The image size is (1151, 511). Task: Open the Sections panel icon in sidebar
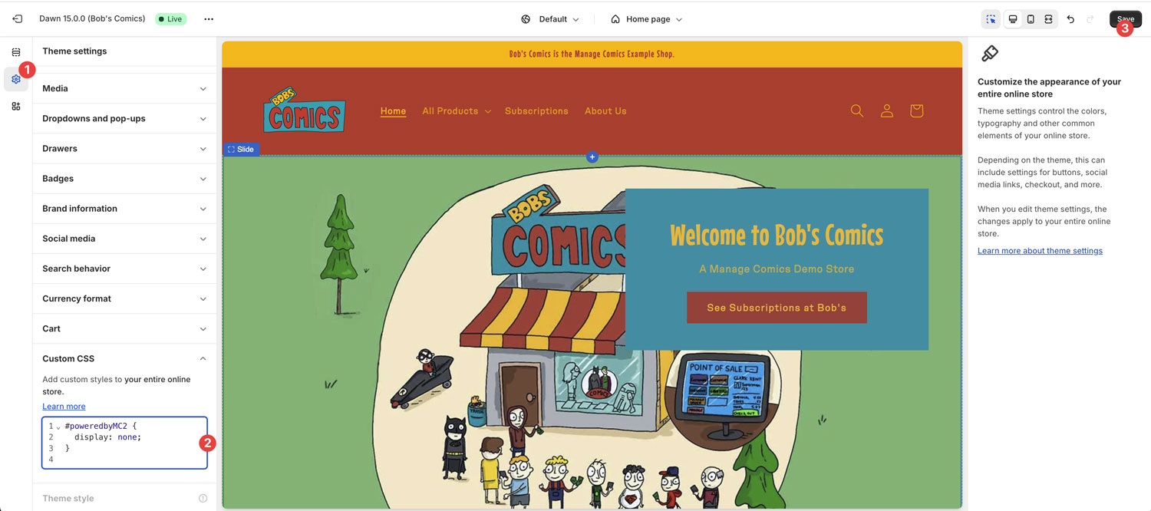[x=16, y=52]
